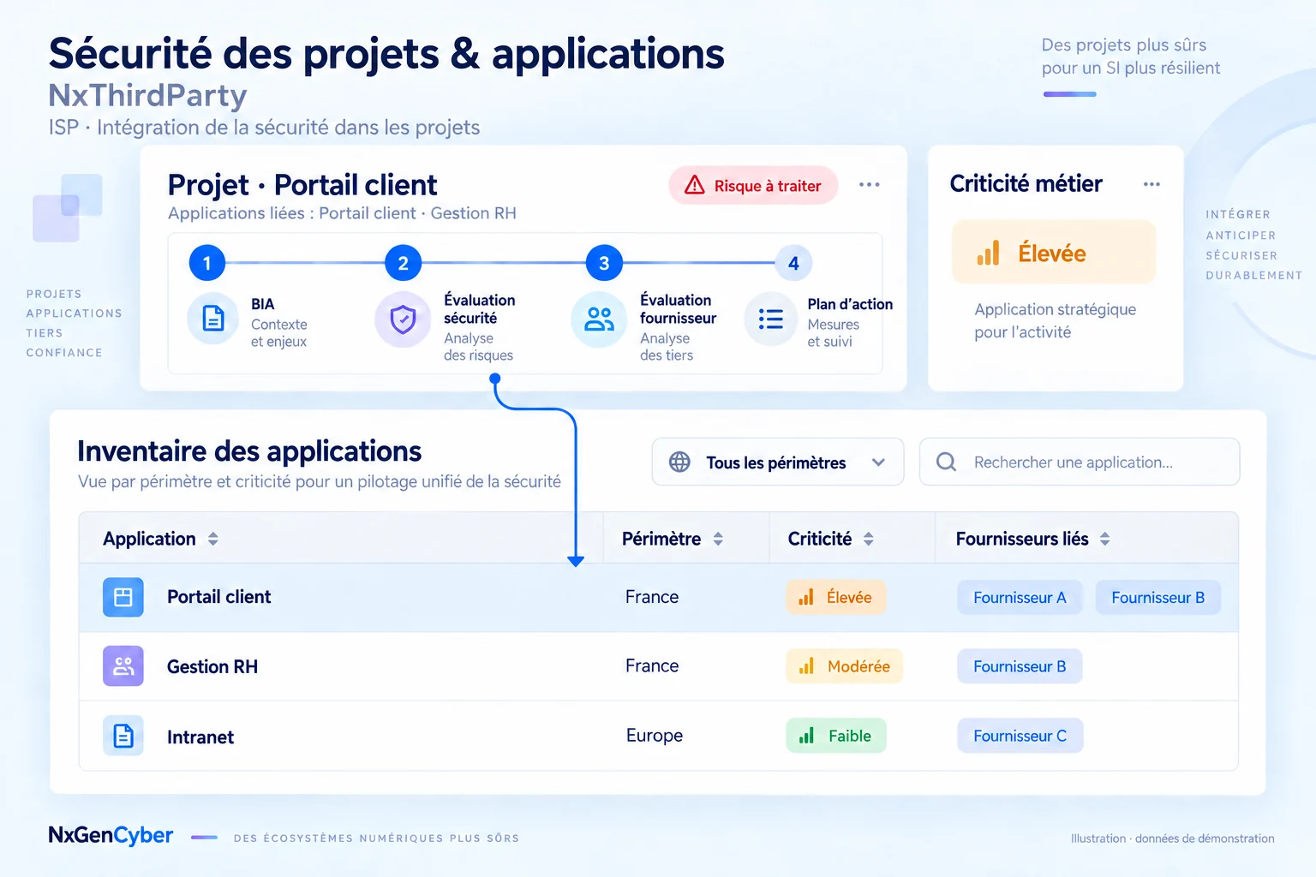Select step 1 circle in timeline
Image resolution: width=1316 pixels, height=877 pixels.
(206, 263)
